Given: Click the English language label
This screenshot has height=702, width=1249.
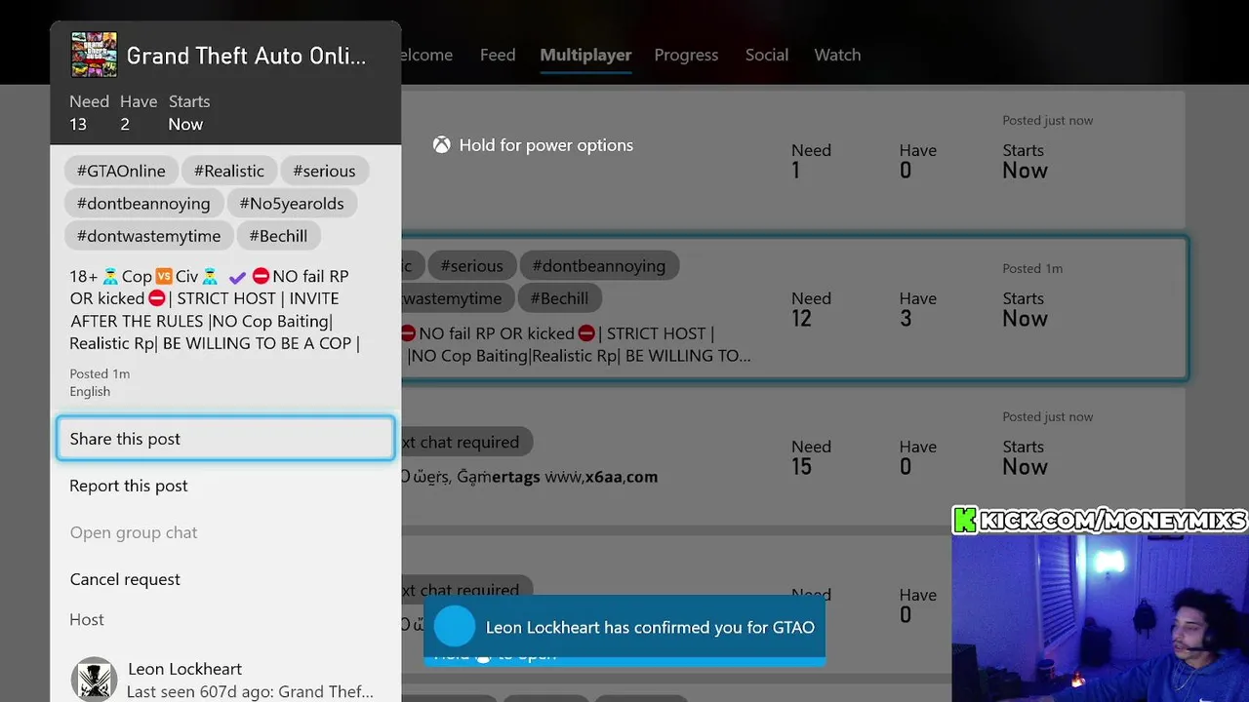Looking at the screenshot, I should tap(90, 391).
